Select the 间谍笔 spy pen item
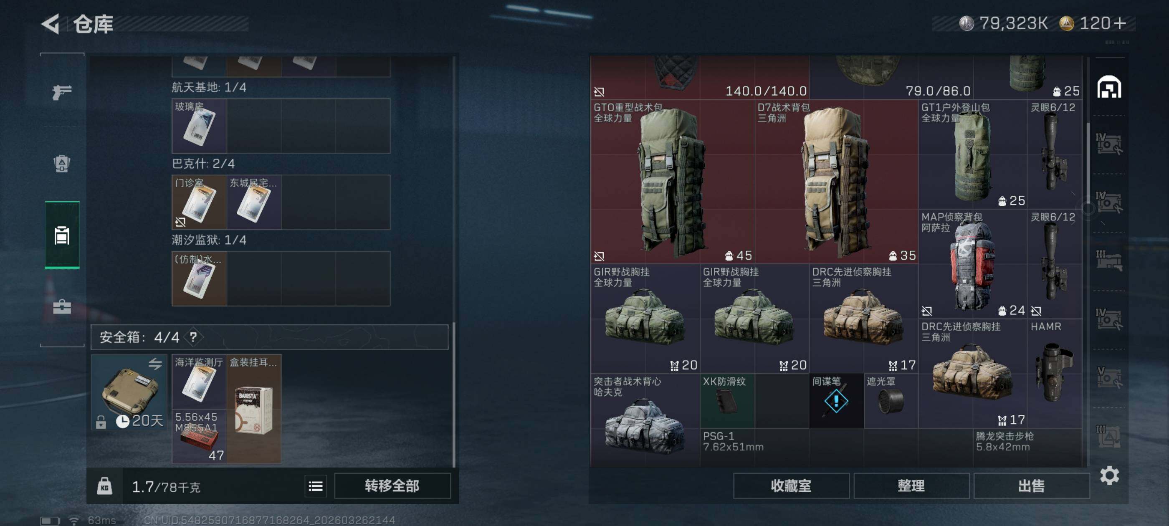1169x526 pixels. click(836, 401)
